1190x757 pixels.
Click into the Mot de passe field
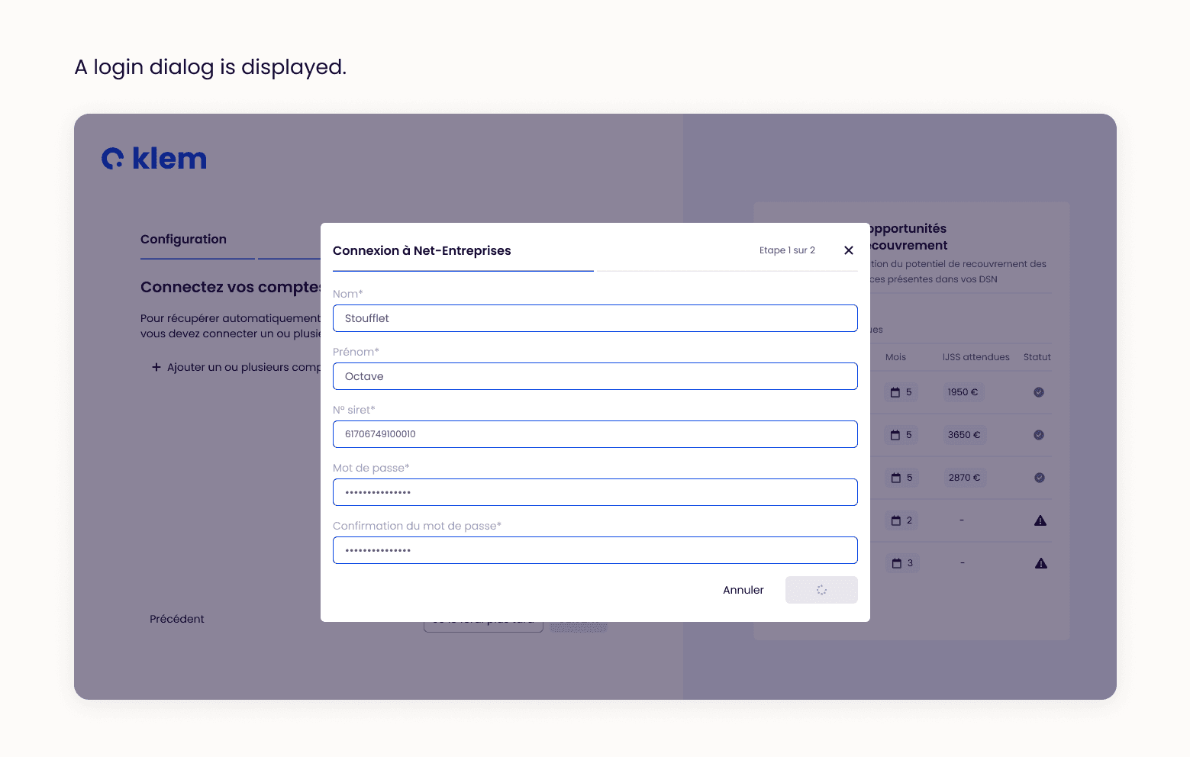click(595, 492)
